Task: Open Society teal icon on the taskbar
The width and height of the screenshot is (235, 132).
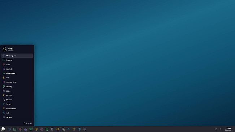Action: pos(69,129)
